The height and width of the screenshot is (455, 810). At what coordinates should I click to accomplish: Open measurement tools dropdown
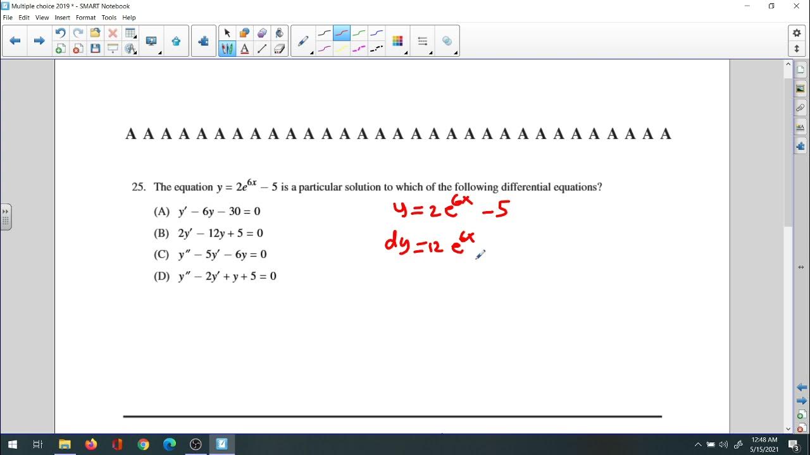pyautogui.click(x=131, y=49)
